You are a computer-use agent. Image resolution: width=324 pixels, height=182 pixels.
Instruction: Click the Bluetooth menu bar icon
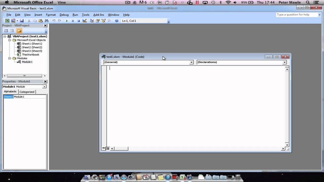220,3
